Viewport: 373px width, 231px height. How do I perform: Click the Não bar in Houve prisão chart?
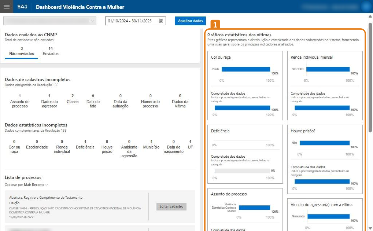325,143
